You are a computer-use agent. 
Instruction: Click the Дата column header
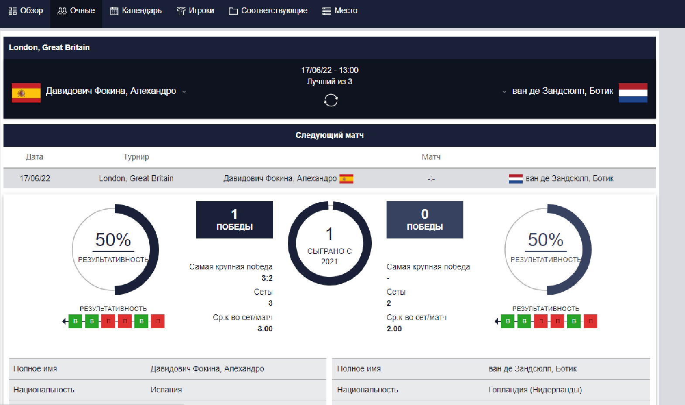(x=34, y=157)
